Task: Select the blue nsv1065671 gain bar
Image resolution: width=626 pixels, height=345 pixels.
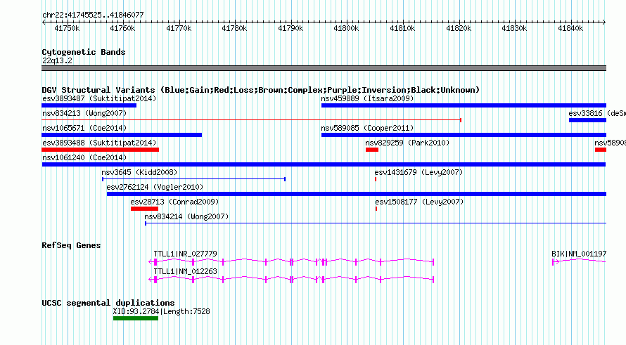Action: click(122, 135)
